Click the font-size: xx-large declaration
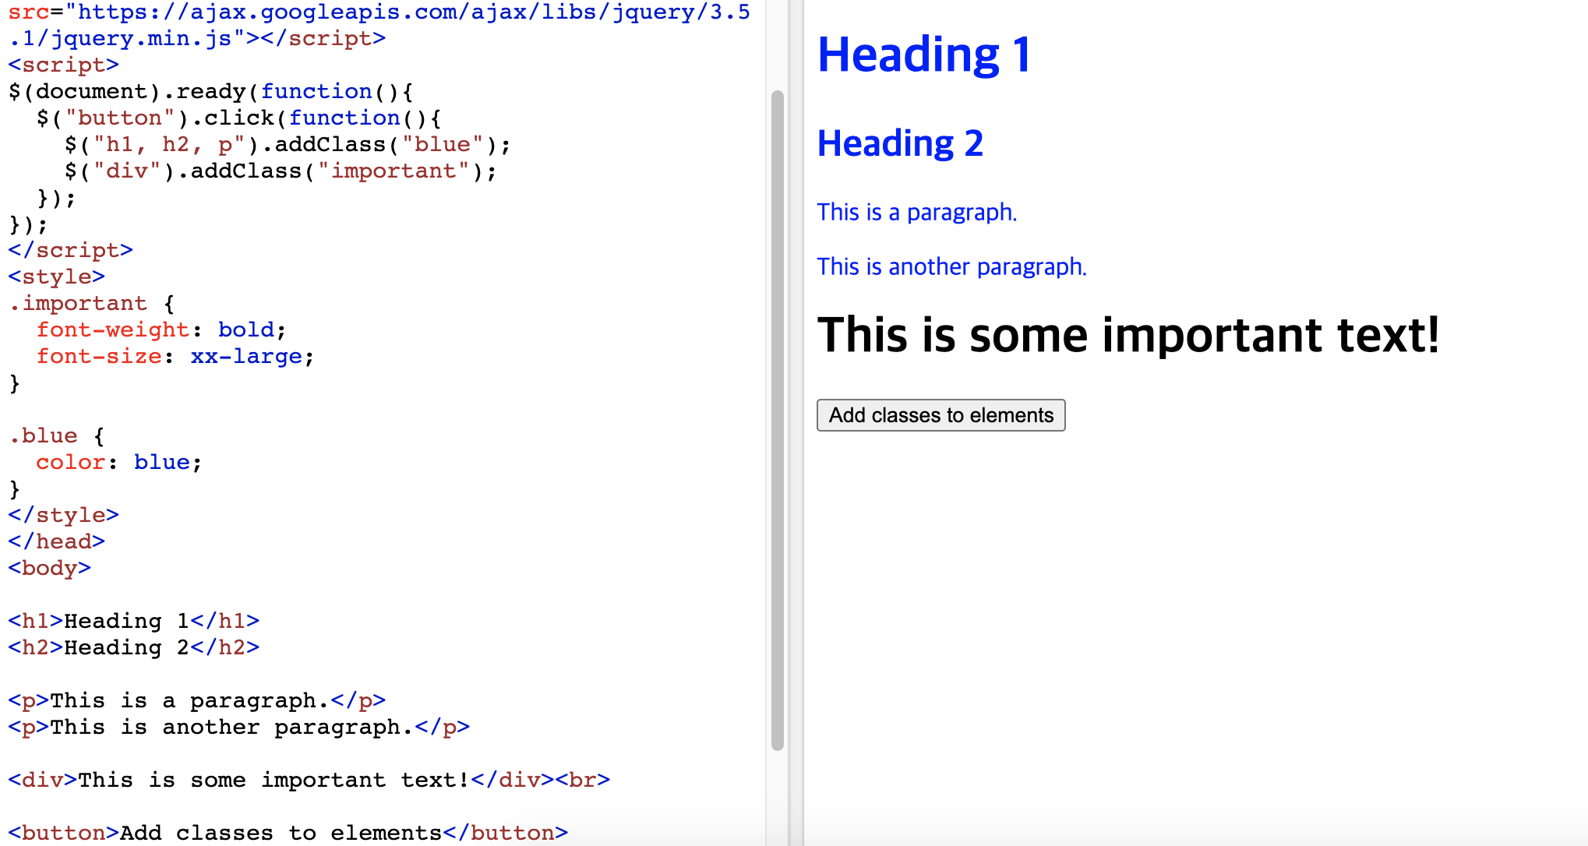Screen dimensions: 1588x846 tap(175, 357)
